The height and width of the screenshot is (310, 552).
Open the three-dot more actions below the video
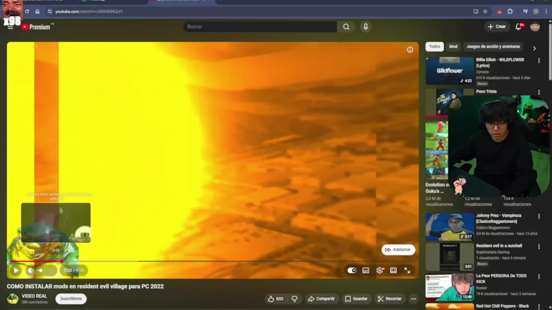pyautogui.click(x=413, y=299)
